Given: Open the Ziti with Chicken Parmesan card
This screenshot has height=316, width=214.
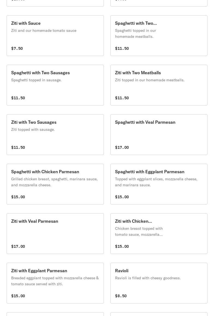Looking at the screenshot, I should (x=159, y=234).
